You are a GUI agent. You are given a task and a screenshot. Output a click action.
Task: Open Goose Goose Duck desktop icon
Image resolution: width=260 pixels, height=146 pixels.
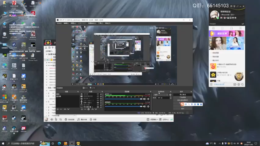tap(33, 57)
